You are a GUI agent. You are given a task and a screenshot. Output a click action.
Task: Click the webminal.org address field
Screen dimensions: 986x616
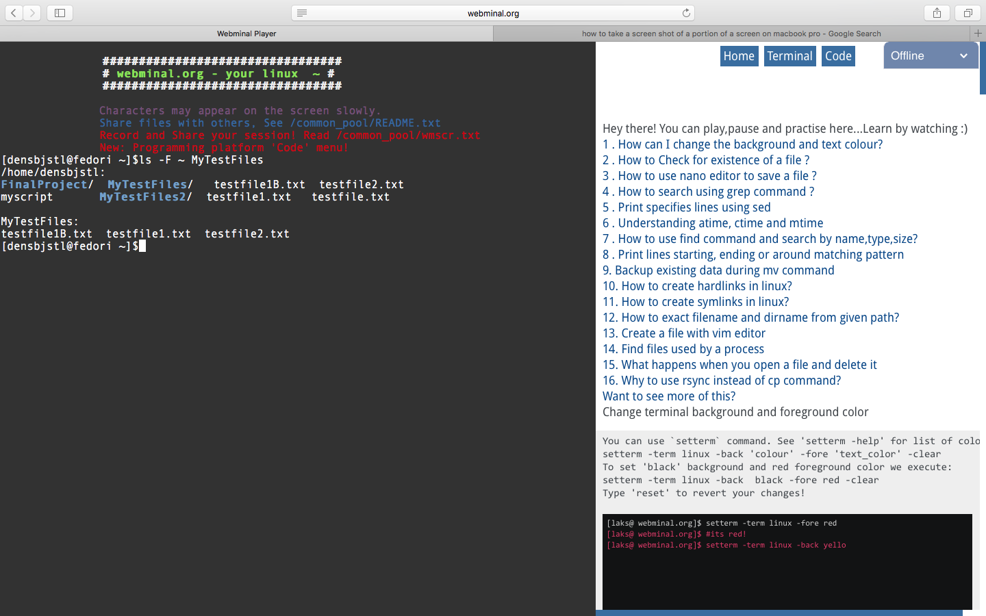493,13
